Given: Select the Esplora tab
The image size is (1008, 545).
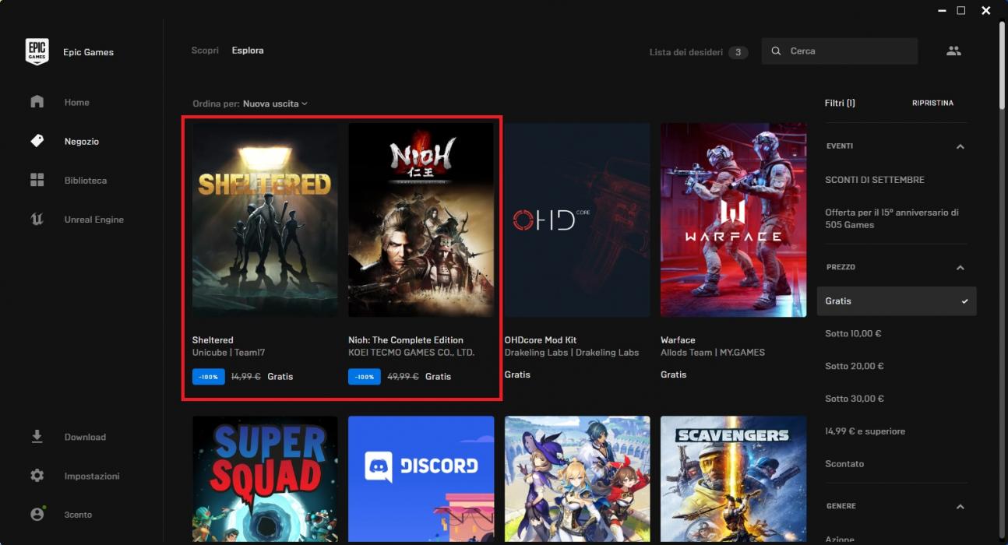Looking at the screenshot, I should pyautogui.click(x=248, y=51).
